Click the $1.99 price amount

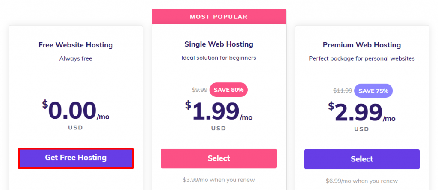click(216, 111)
